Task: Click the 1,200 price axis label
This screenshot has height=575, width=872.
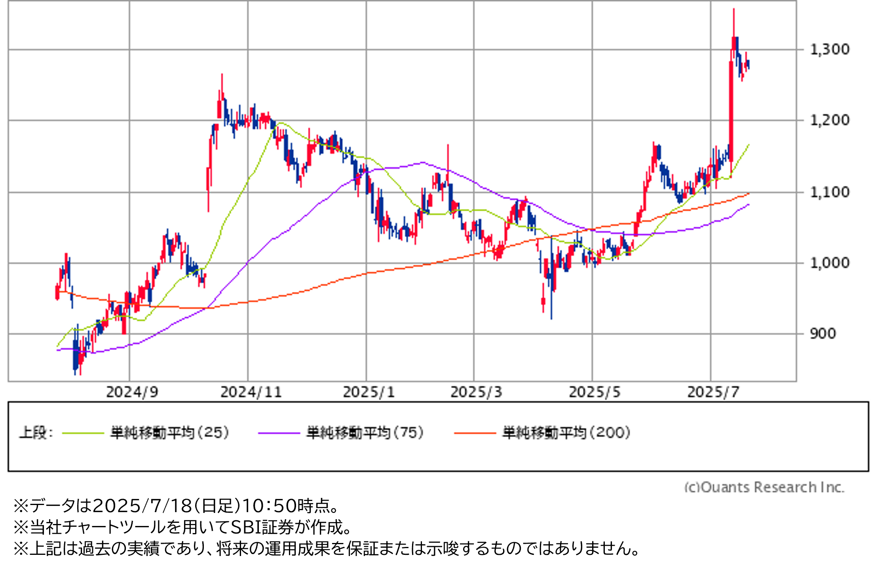Action: point(830,120)
